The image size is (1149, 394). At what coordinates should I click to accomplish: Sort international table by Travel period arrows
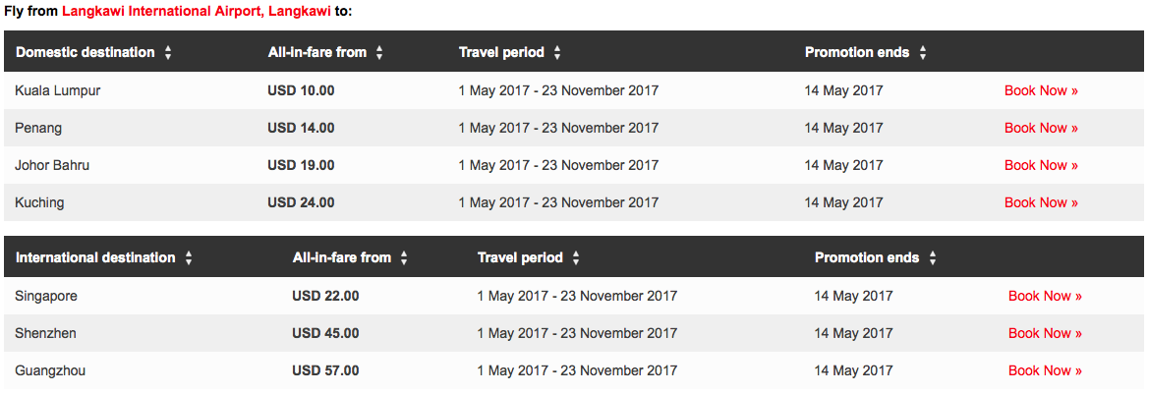point(576,257)
